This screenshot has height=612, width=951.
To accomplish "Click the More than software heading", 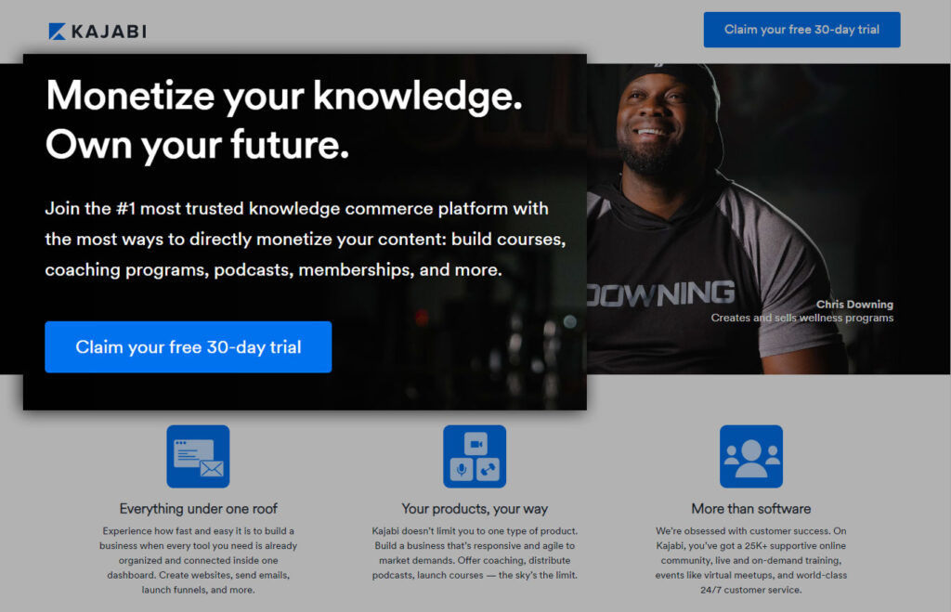I will [x=750, y=509].
